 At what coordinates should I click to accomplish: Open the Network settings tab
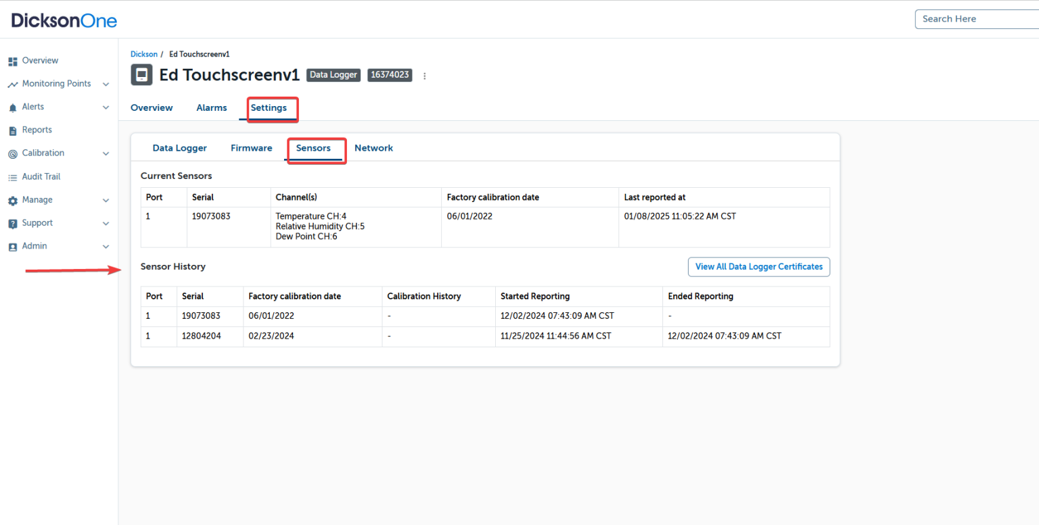(x=373, y=148)
